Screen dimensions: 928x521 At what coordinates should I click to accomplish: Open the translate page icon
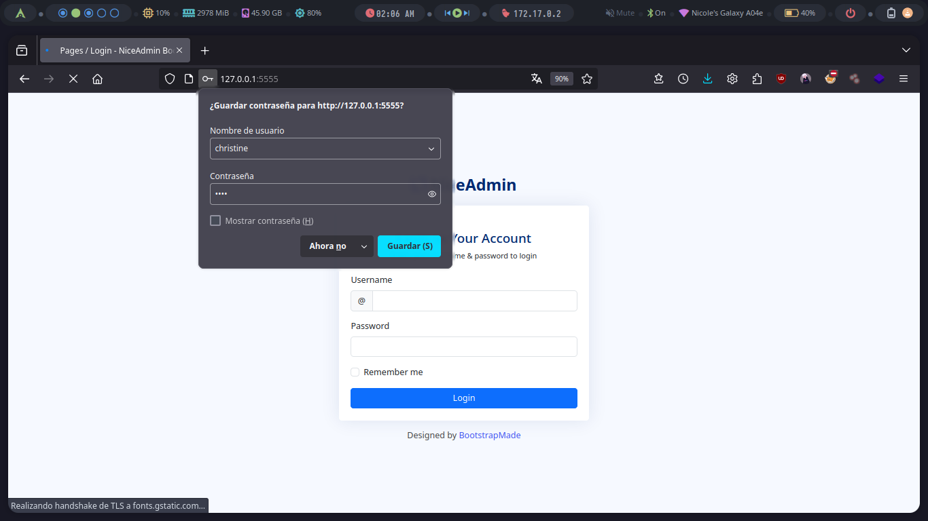click(537, 79)
